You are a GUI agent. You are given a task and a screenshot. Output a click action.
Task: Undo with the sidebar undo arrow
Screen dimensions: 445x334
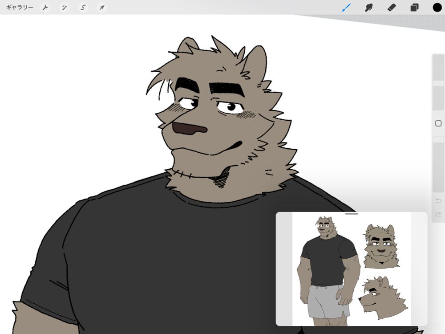(438, 200)
